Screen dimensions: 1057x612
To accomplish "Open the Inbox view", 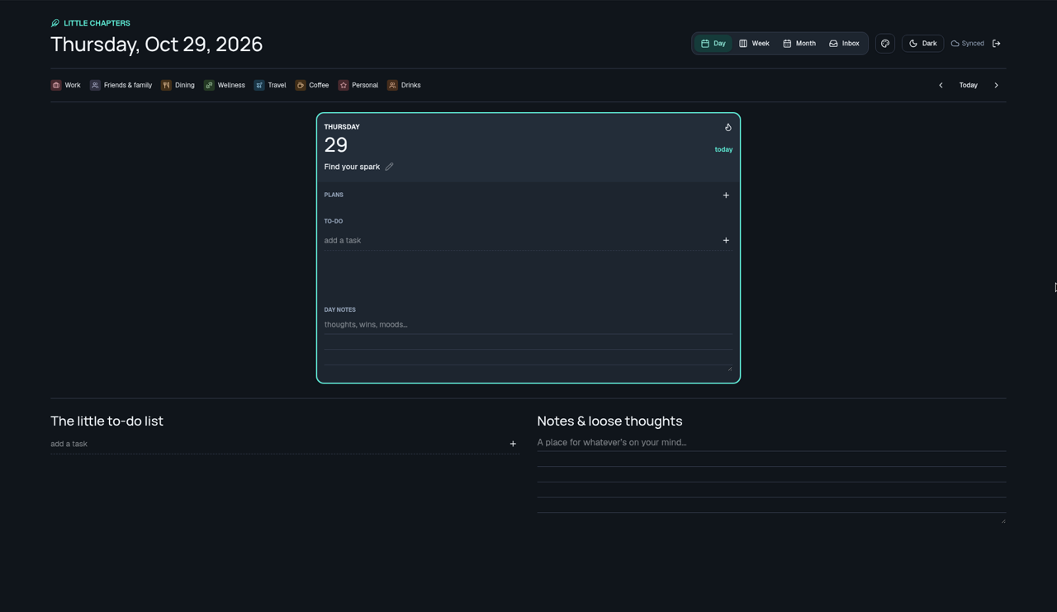I will [x=844, y=44].
